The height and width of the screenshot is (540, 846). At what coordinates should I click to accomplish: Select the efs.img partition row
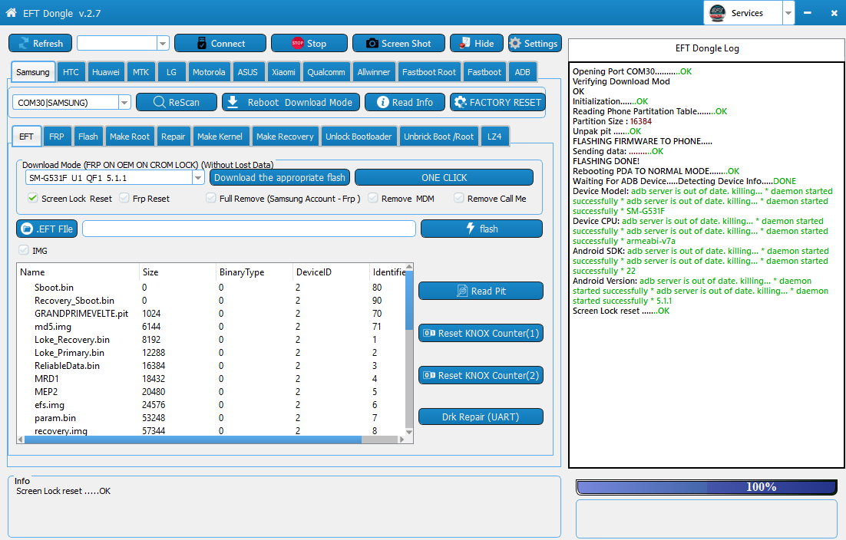click(211, 405)
